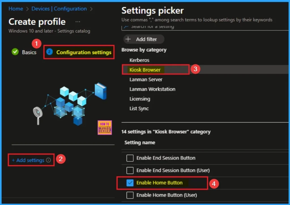Image resolution: width=290 pixels, height=205 pixels.
Task: Enable the End Session Button checkbox
Action: coord(130,158)
